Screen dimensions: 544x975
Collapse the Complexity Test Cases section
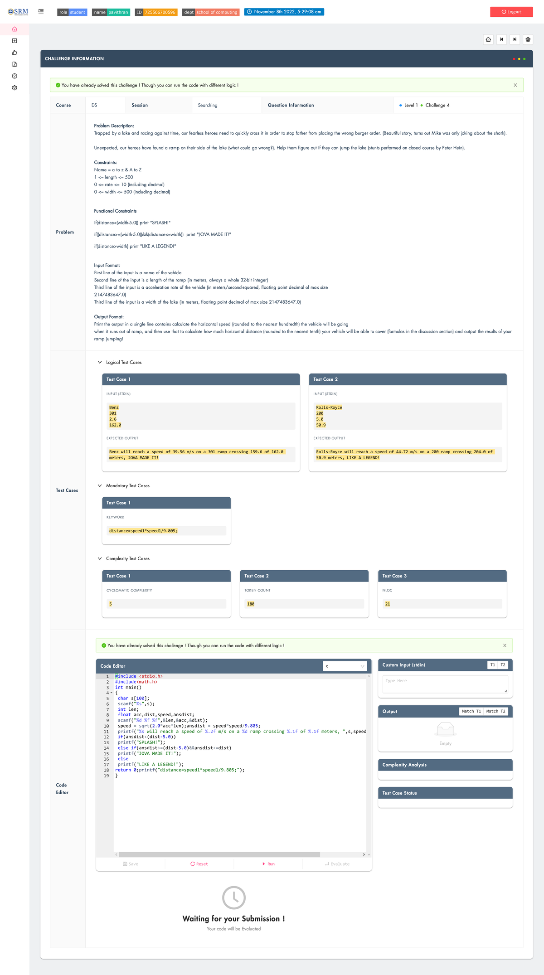pos(100,558)
